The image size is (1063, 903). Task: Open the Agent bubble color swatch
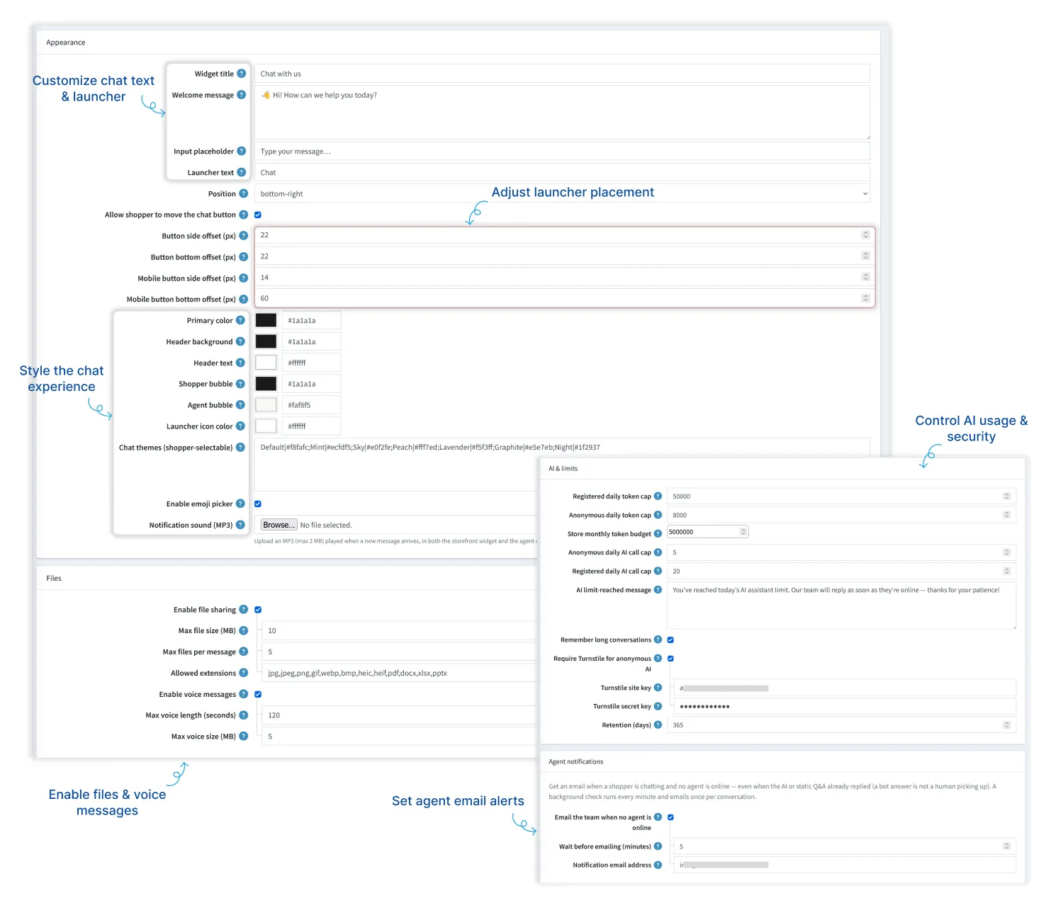(x=266, y=404)
